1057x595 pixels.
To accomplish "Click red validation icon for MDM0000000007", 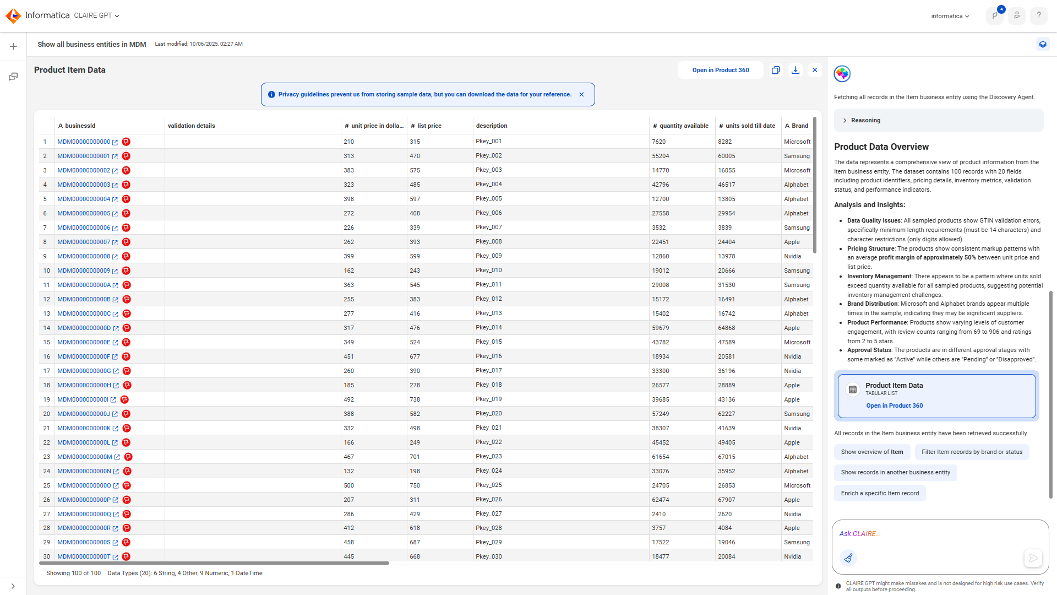I will 126,242.
